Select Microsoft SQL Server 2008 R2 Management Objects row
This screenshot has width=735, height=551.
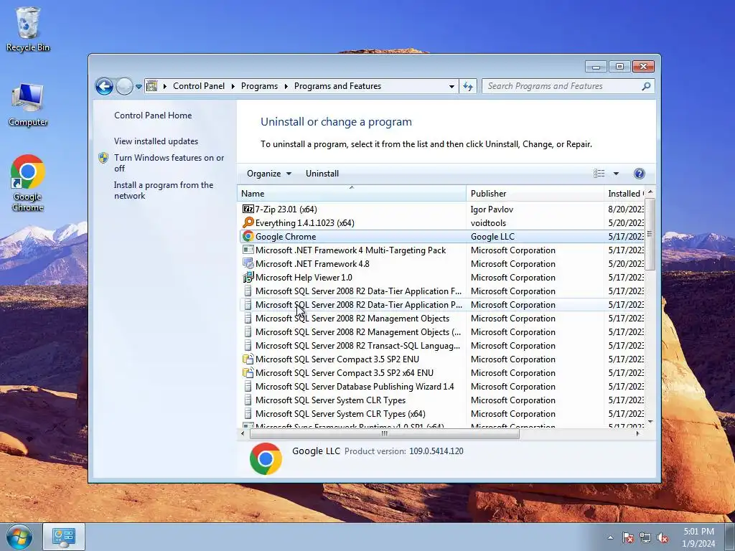[441, 319]
